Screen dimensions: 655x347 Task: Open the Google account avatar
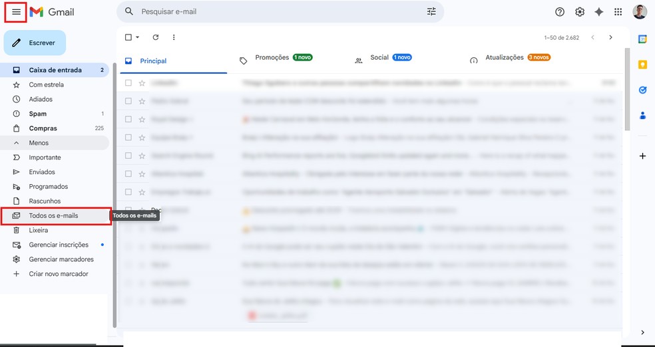coord(640,12)
